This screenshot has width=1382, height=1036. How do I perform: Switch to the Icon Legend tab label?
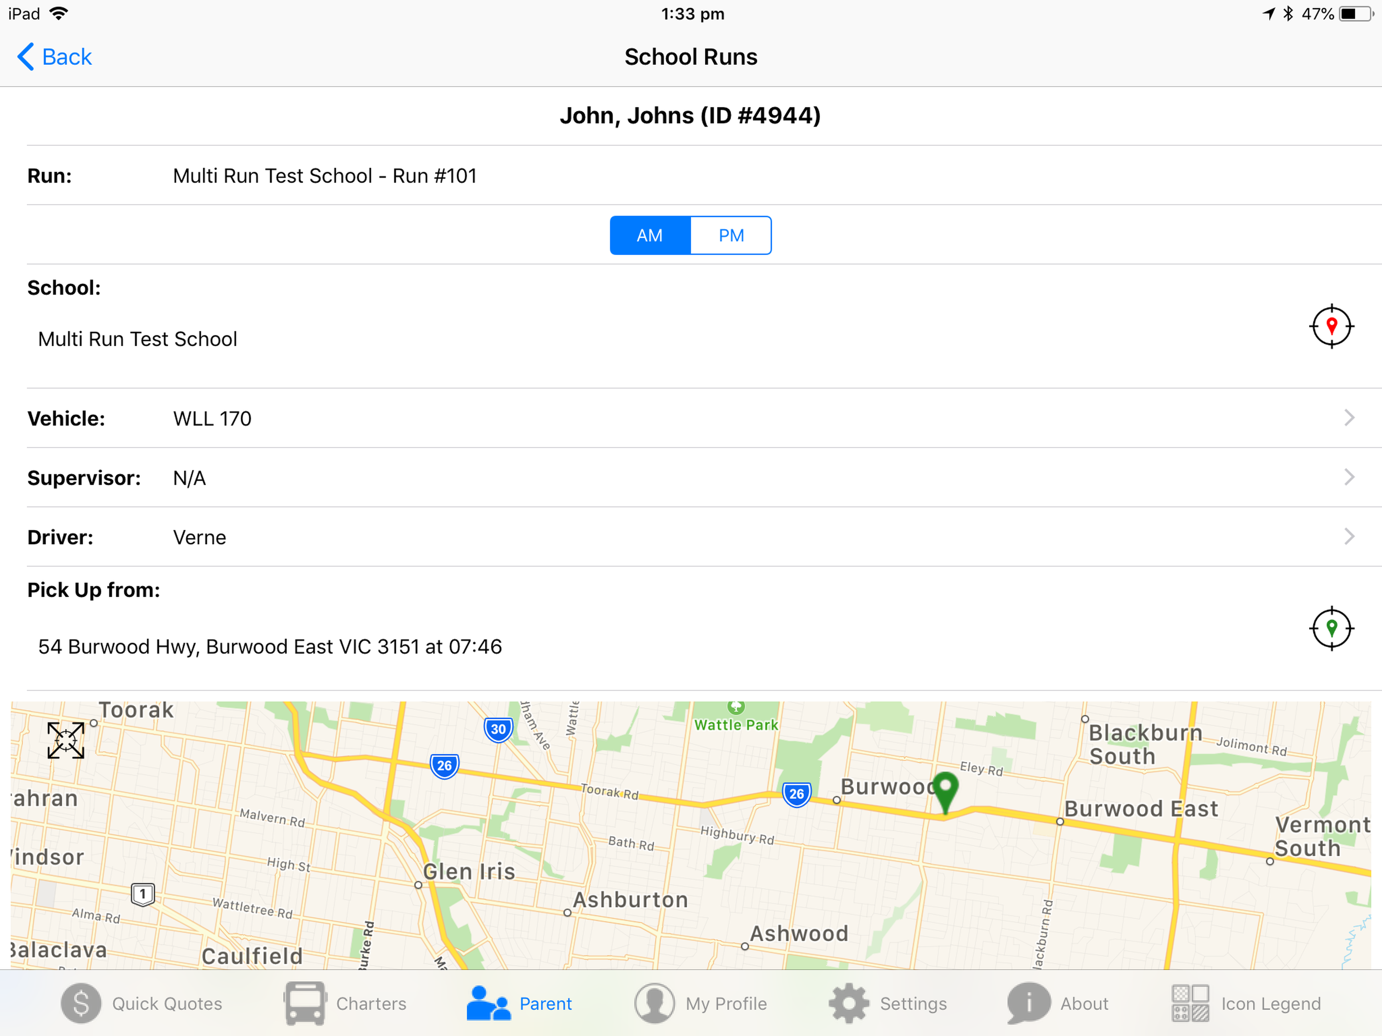coord(1271,1004)
